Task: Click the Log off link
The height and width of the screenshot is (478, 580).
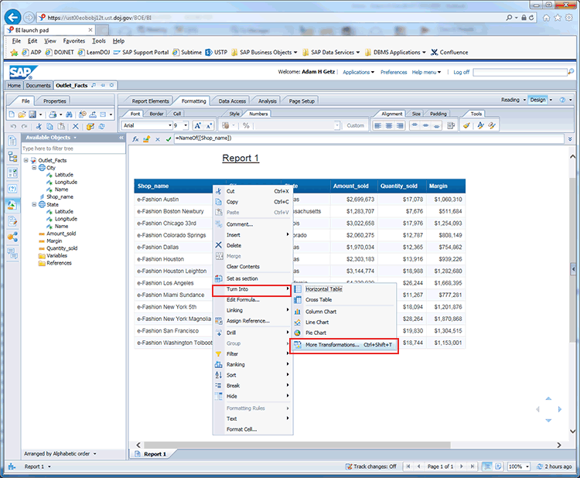Action: (x=461, y=72)
